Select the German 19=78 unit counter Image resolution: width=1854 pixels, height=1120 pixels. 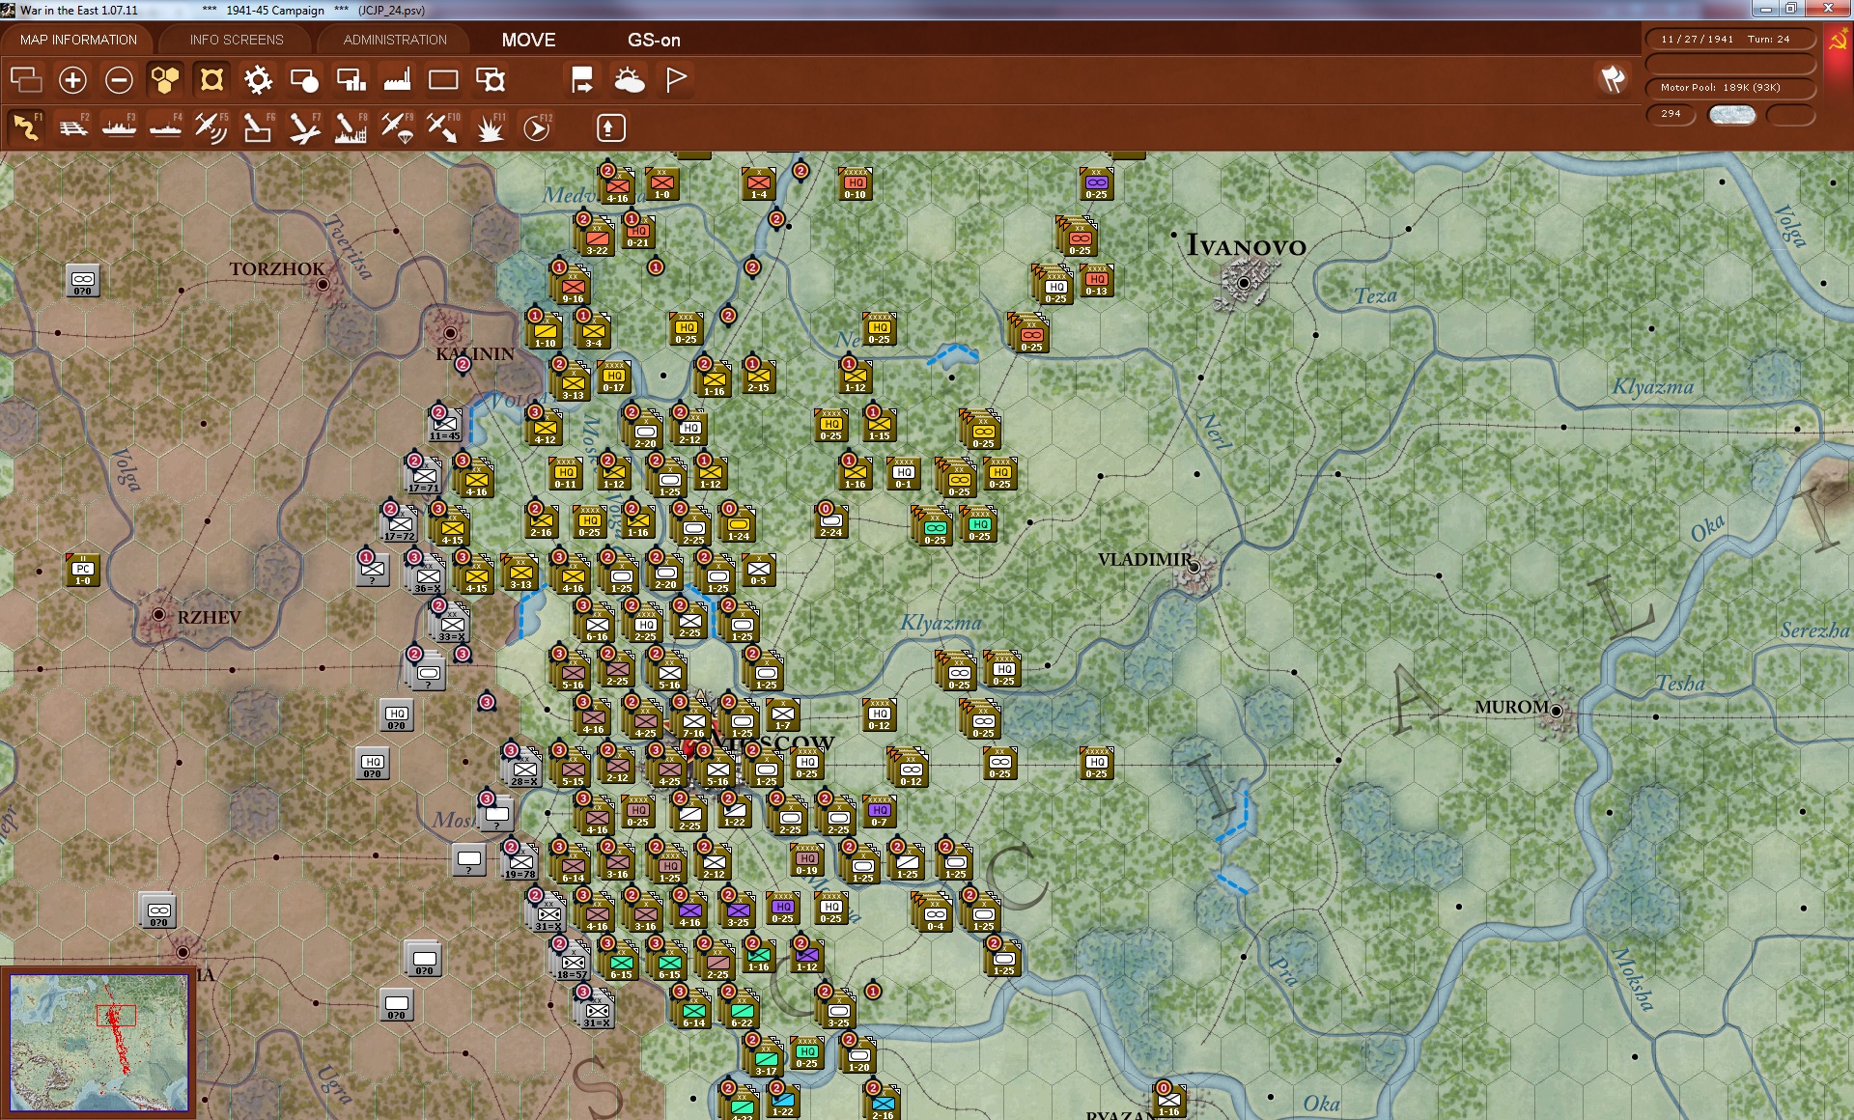click(520, 861)
